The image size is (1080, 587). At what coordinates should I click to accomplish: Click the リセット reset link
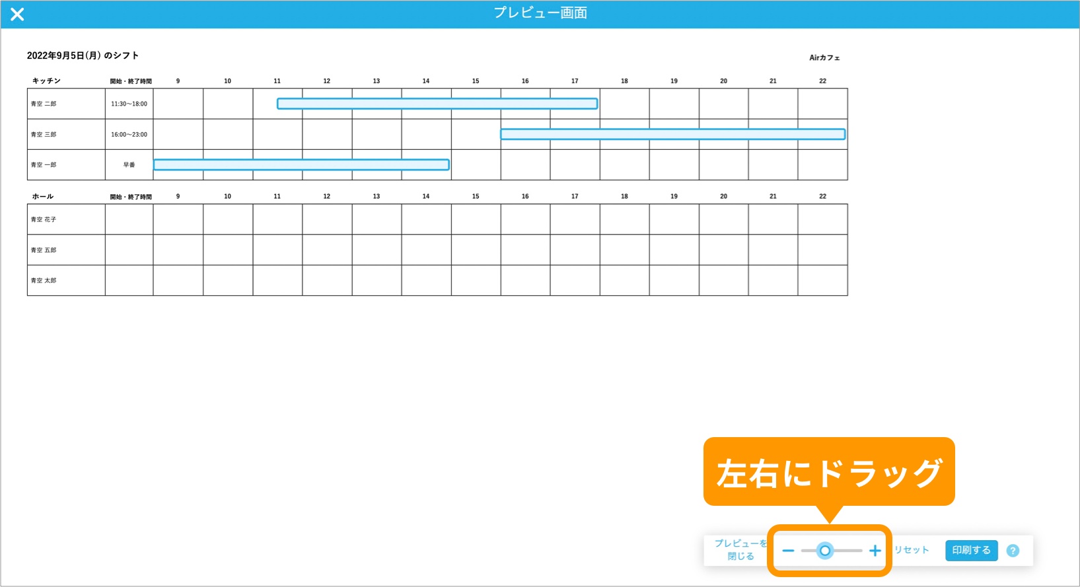[912, 550]
